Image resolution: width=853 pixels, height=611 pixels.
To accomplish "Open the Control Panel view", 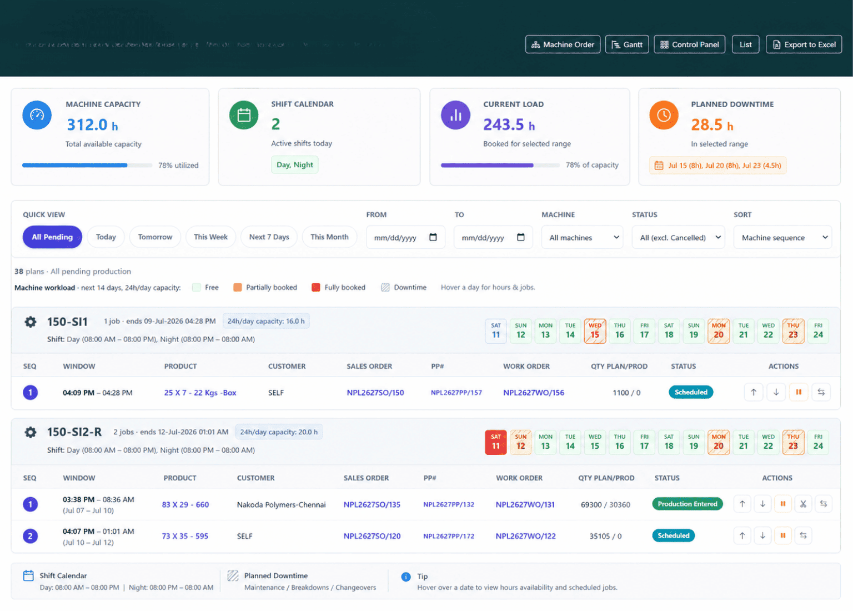I will pyautogui.click(x=690, y=44).
